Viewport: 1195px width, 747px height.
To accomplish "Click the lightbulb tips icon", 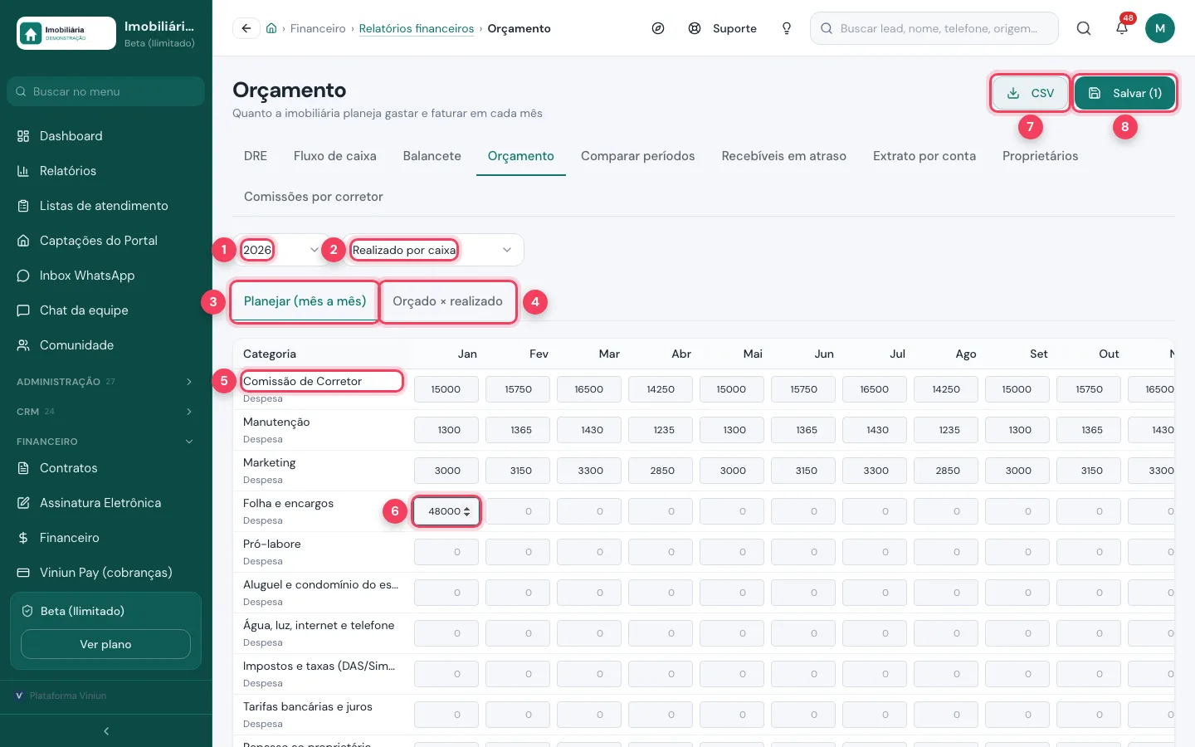I will (x=787, y=28).
